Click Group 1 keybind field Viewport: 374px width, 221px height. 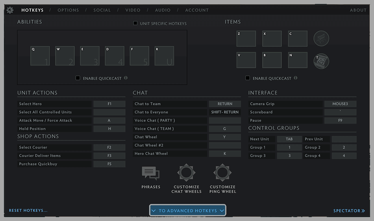[289, 147]
